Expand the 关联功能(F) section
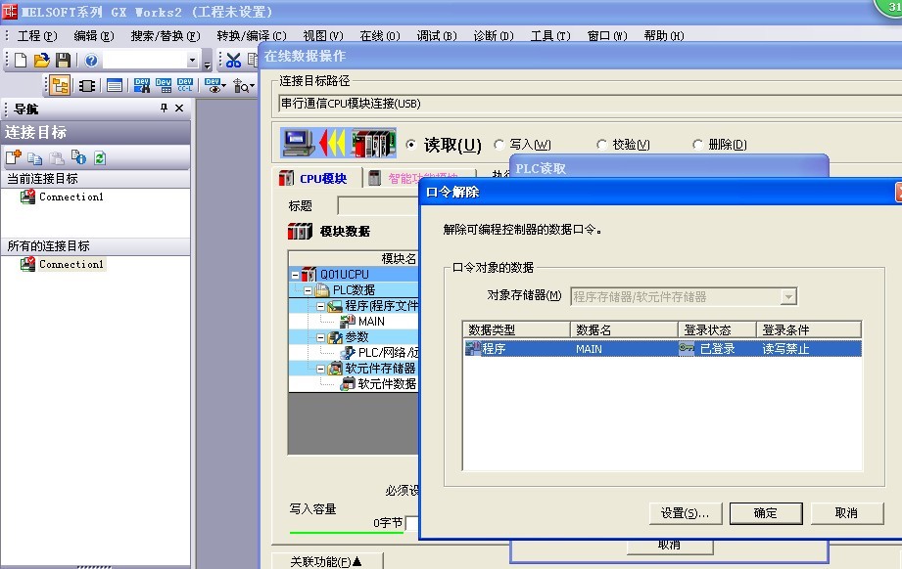 pyautogui.click(x=326, y=561)
